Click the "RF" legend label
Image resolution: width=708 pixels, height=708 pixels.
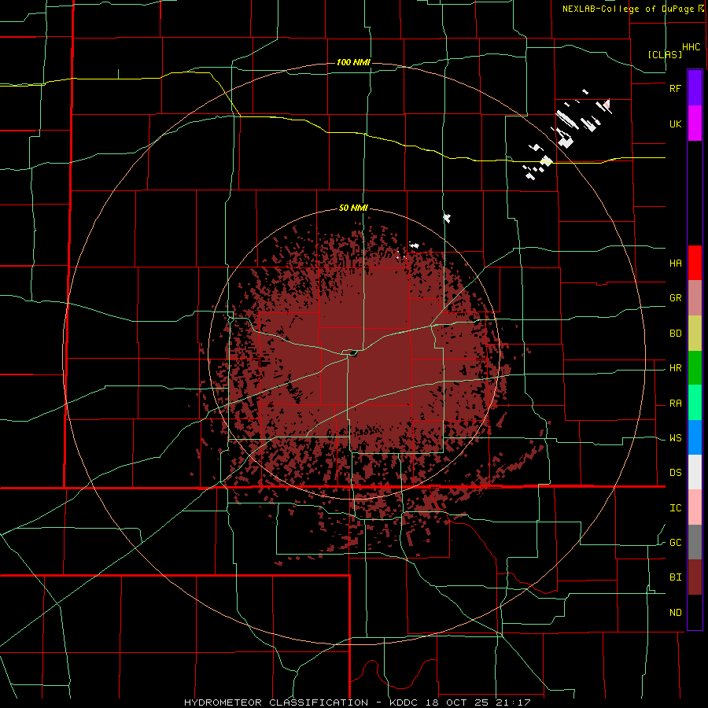click(675, 88)
